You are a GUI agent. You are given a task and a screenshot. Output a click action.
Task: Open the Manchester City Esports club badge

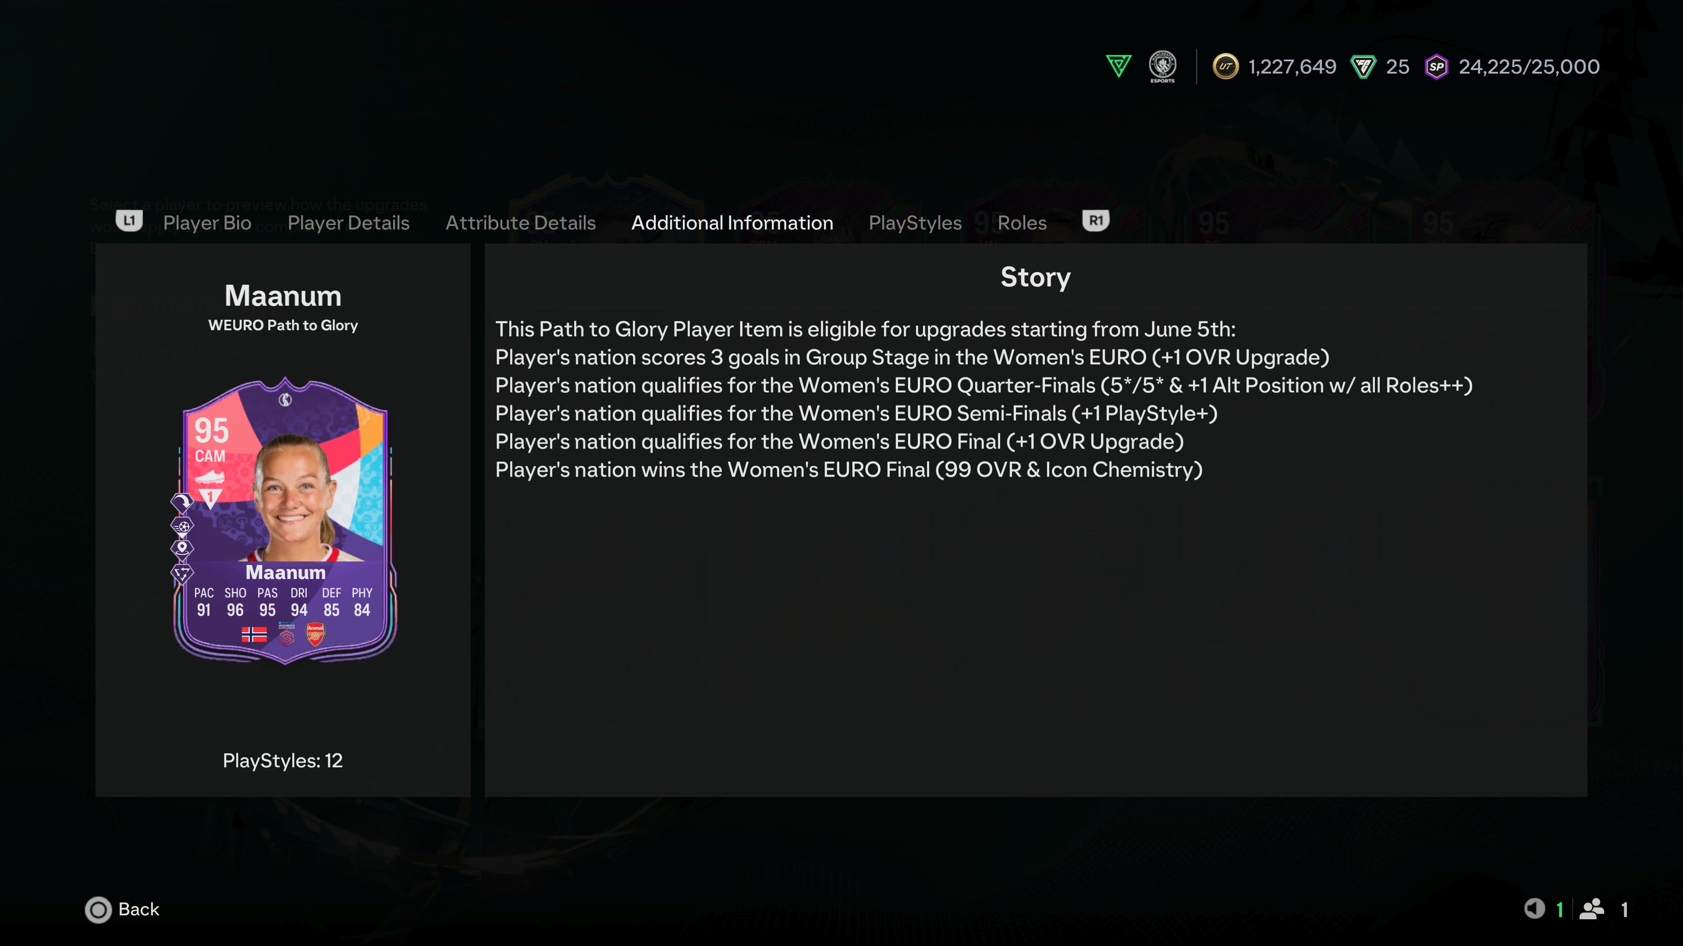pos(1162,66)
